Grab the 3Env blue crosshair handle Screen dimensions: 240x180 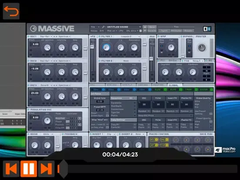(x=134, y=90)
